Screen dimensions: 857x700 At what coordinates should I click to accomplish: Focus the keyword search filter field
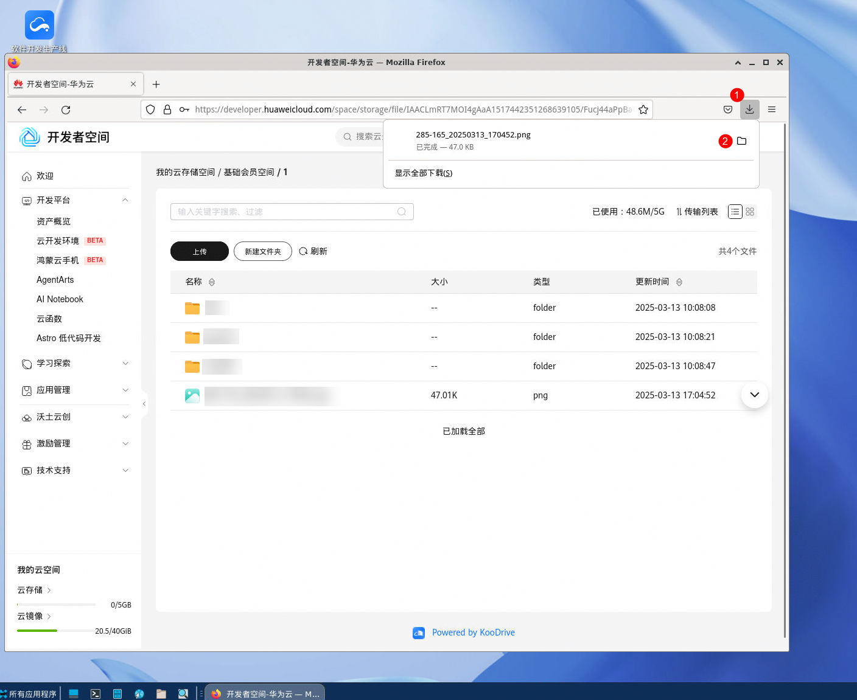point(292,212)
